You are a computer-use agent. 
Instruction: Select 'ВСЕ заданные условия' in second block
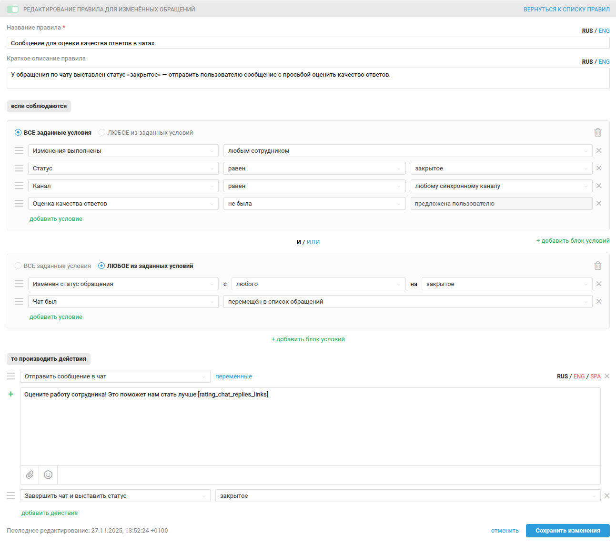(18, 266)
